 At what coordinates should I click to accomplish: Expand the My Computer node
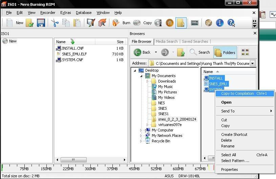pyautogui.click(x=141, y=130)
